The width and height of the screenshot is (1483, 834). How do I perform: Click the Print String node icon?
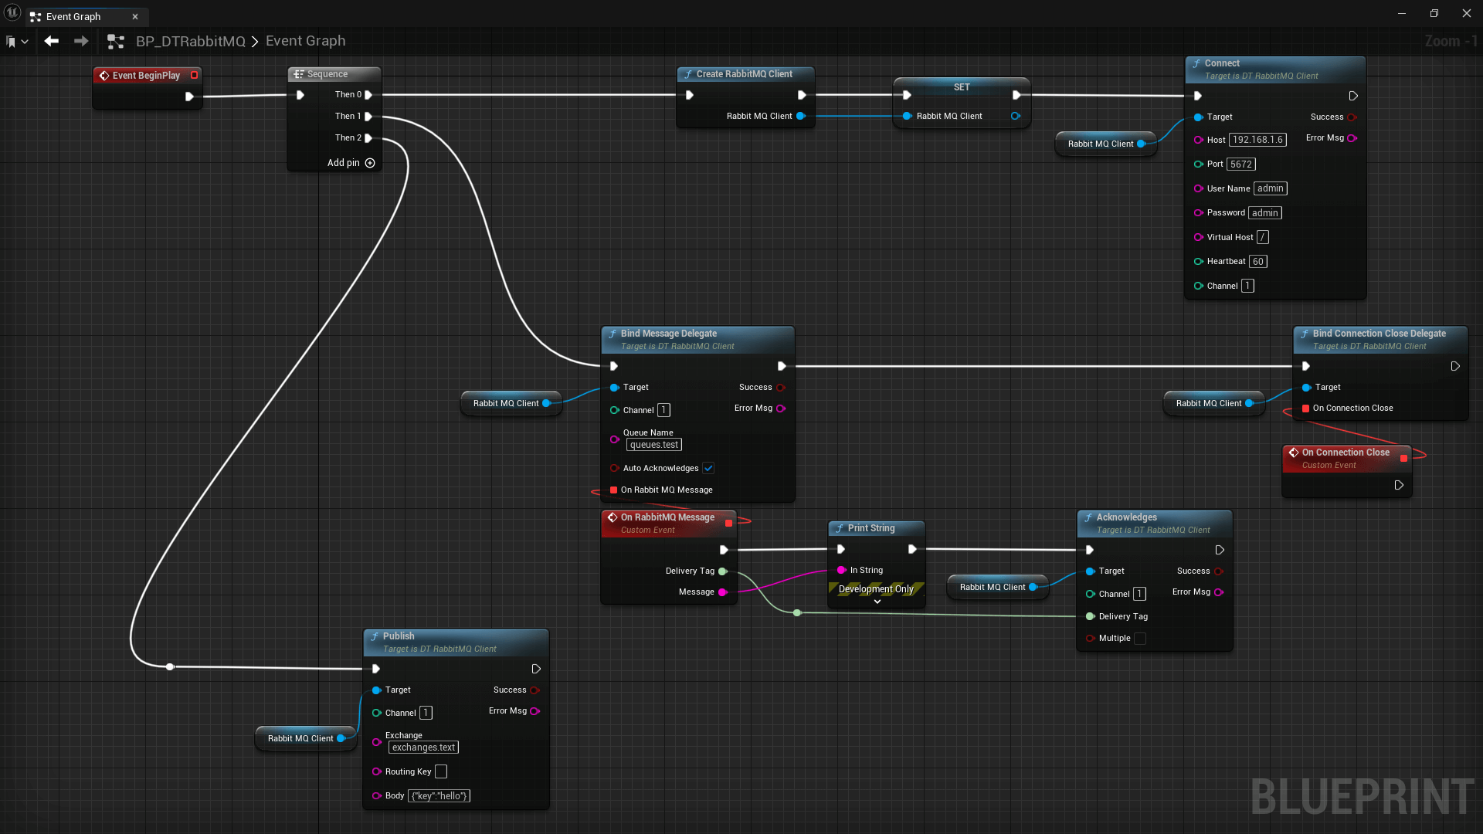tap(840, 527)
